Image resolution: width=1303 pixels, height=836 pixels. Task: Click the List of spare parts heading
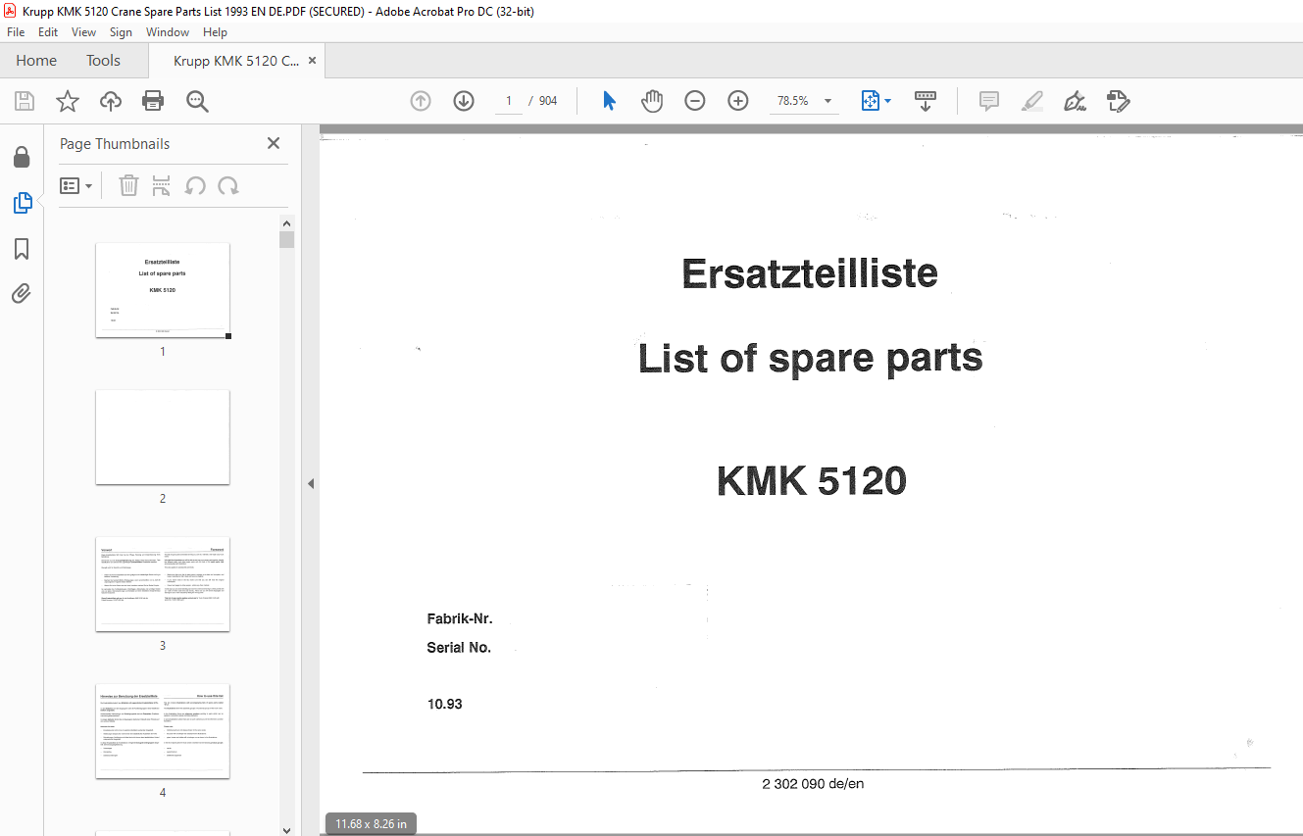coord(810,359)
